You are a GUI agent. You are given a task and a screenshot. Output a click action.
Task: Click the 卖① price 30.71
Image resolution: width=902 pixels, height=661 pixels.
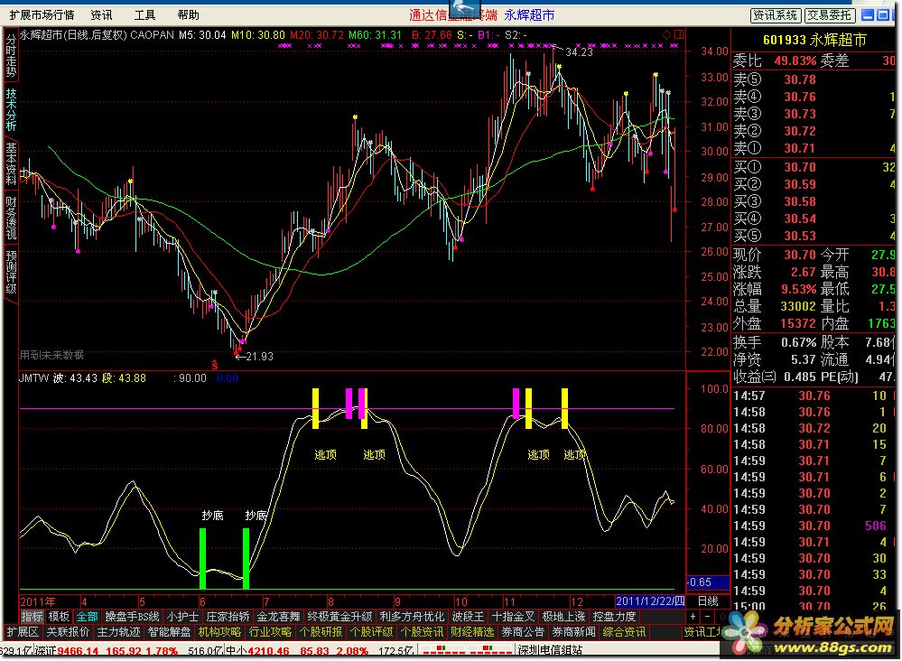800,148
